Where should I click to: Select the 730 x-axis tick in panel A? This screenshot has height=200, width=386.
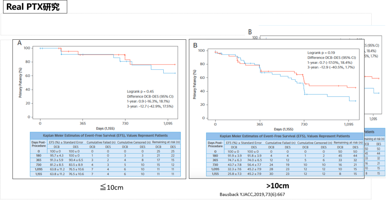[x=125, y=123]
